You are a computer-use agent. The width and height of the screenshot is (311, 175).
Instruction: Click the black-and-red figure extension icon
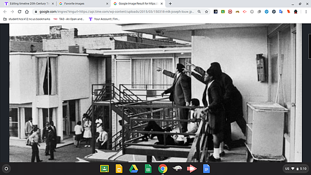pos(296,12)
